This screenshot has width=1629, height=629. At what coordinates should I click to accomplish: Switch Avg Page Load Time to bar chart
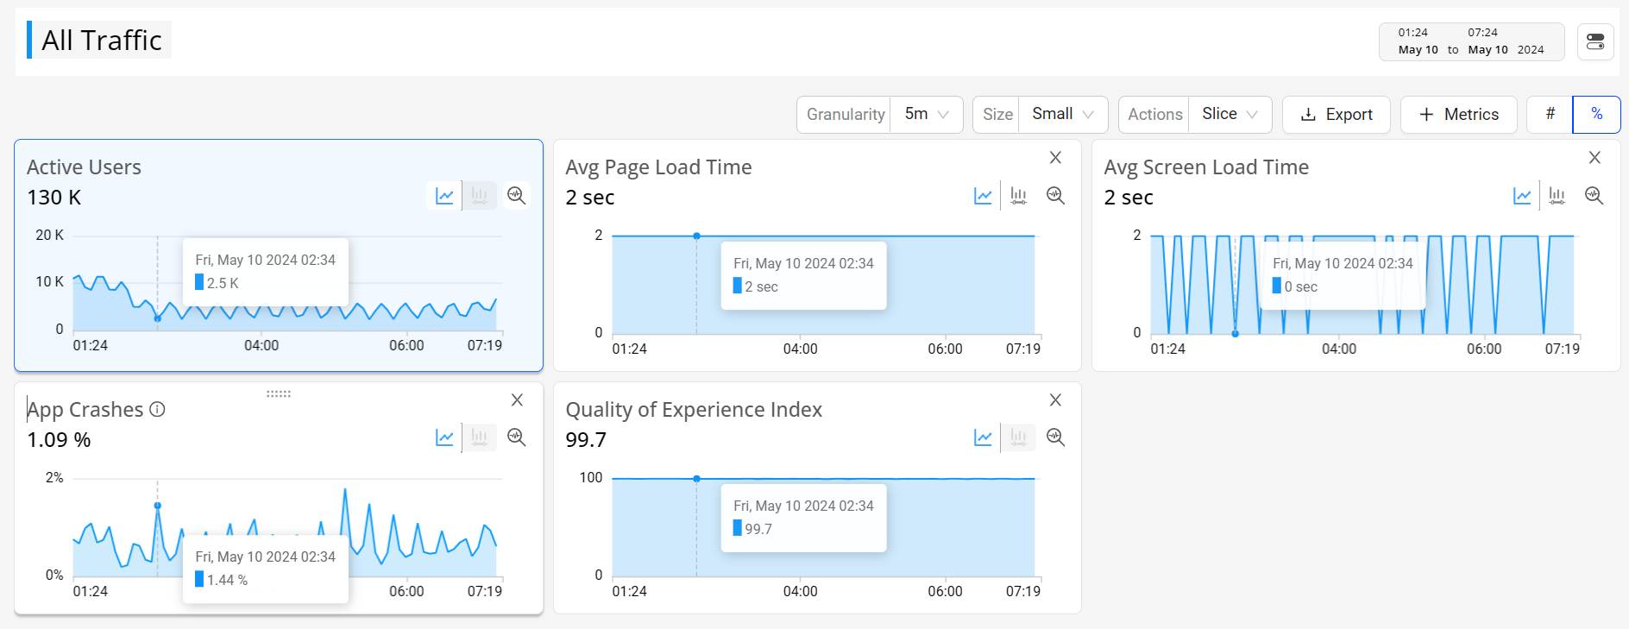point(1018,196)
